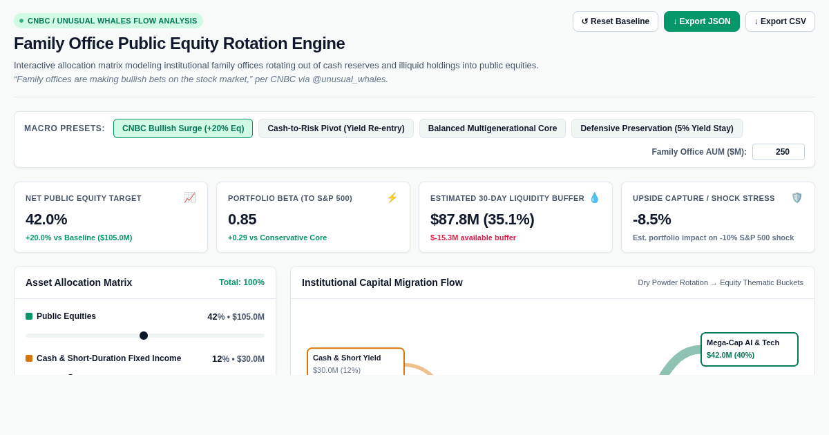The height and width of the screenshot is (435, 829).
Task: Choose Defensive Preservation preset
Action: pyautogui.click(x=657, y=128)
